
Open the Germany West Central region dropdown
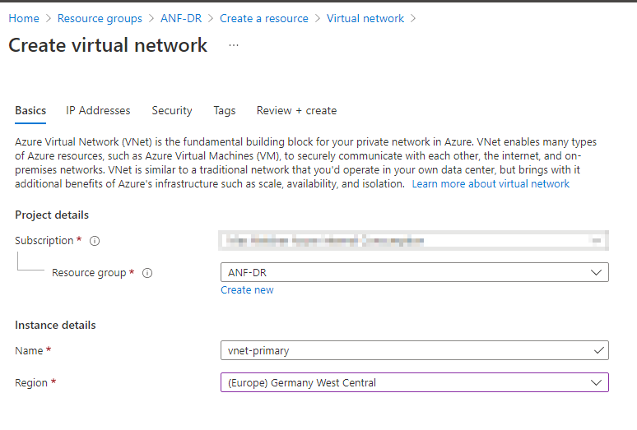414,382
